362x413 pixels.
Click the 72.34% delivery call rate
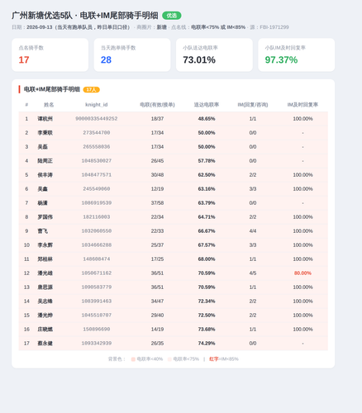[207, 301]
